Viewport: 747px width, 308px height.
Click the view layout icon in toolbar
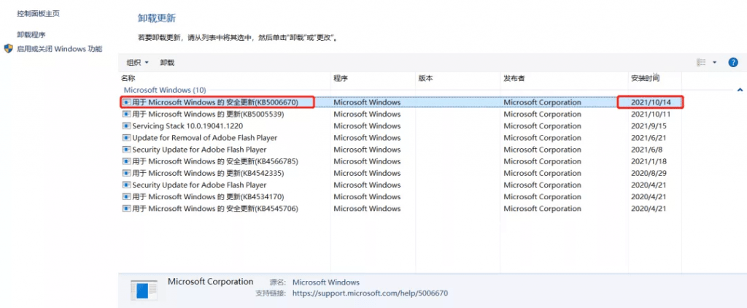point(701,63)
